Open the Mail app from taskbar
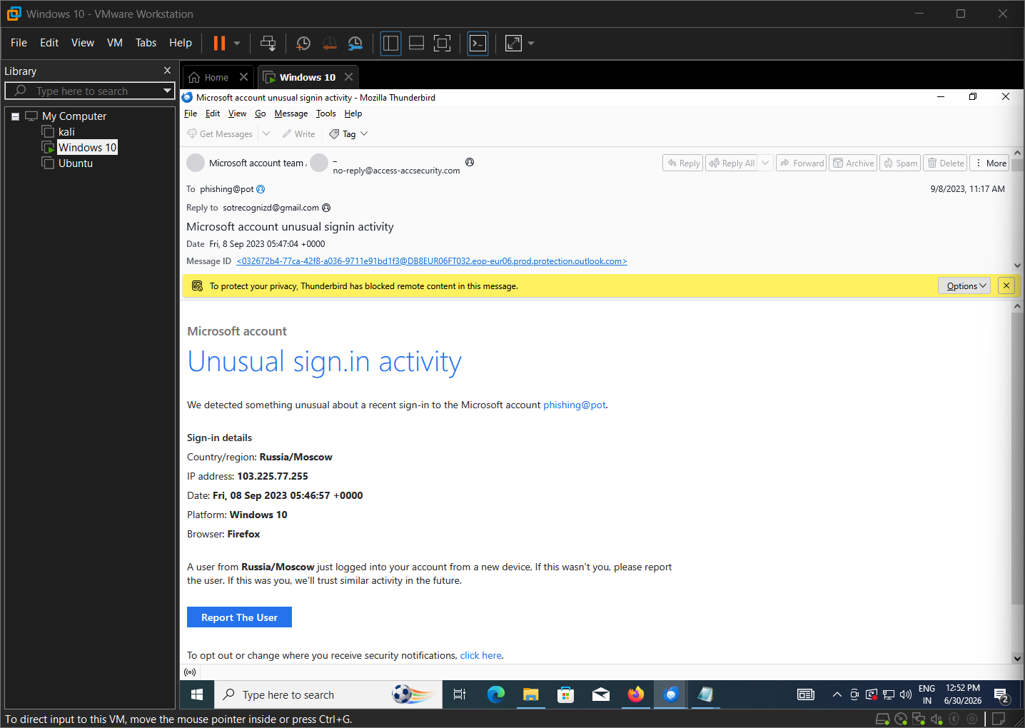 click(601, 694)
